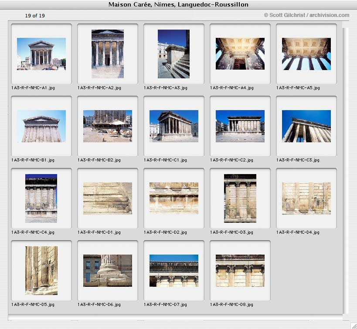Click the filename label 1A3-R-F-NMC-D3.jpg
The image size is (357, 329).
[x=231, y=232]
